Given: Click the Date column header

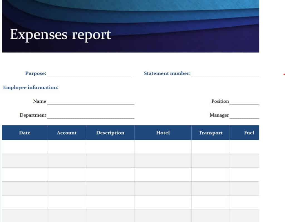Looking at the screenshot, I should [x=24, y=133].
